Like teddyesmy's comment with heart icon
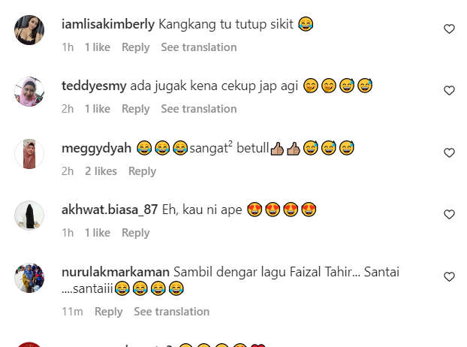 449,91
